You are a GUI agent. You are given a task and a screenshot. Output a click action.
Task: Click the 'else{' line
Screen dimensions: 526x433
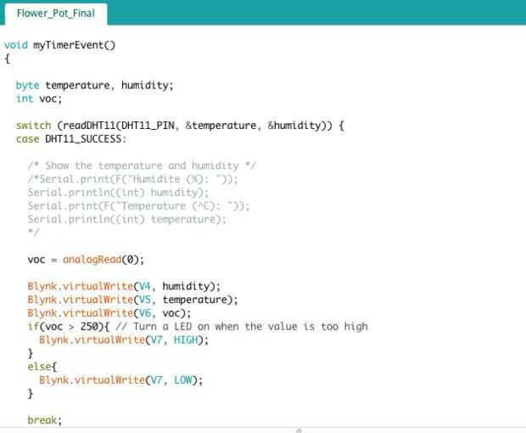[x=42, y=367]
